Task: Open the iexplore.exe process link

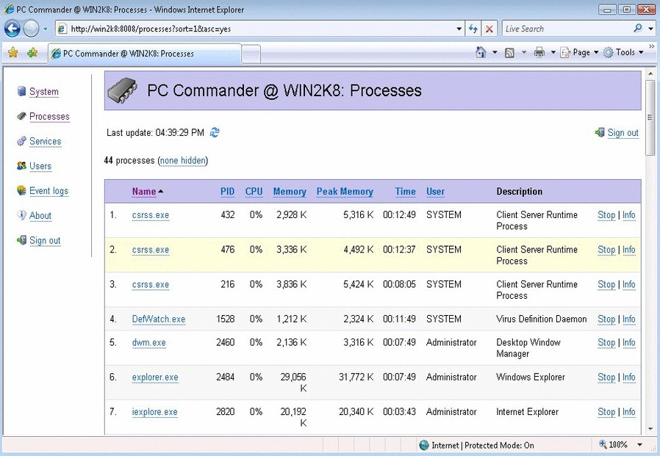Action: [x=154, y=412]
